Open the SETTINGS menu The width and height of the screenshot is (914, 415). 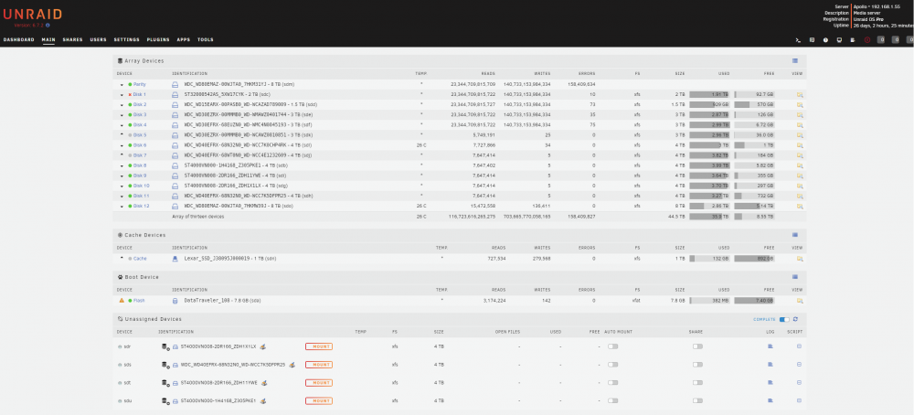(126, 39)
